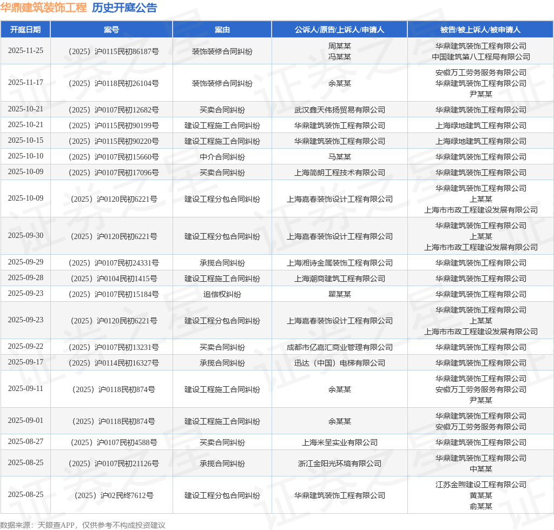Select plaintiff 武汉鑫天伟扬贸易有限公司
The width and height of the screenshot is (554, 530).
pyautogui.click(x=340, y=109)
